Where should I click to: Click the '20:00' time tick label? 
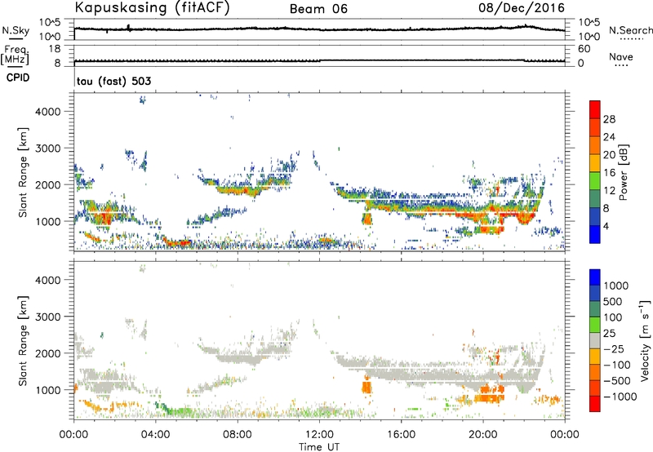coord(483,435)
